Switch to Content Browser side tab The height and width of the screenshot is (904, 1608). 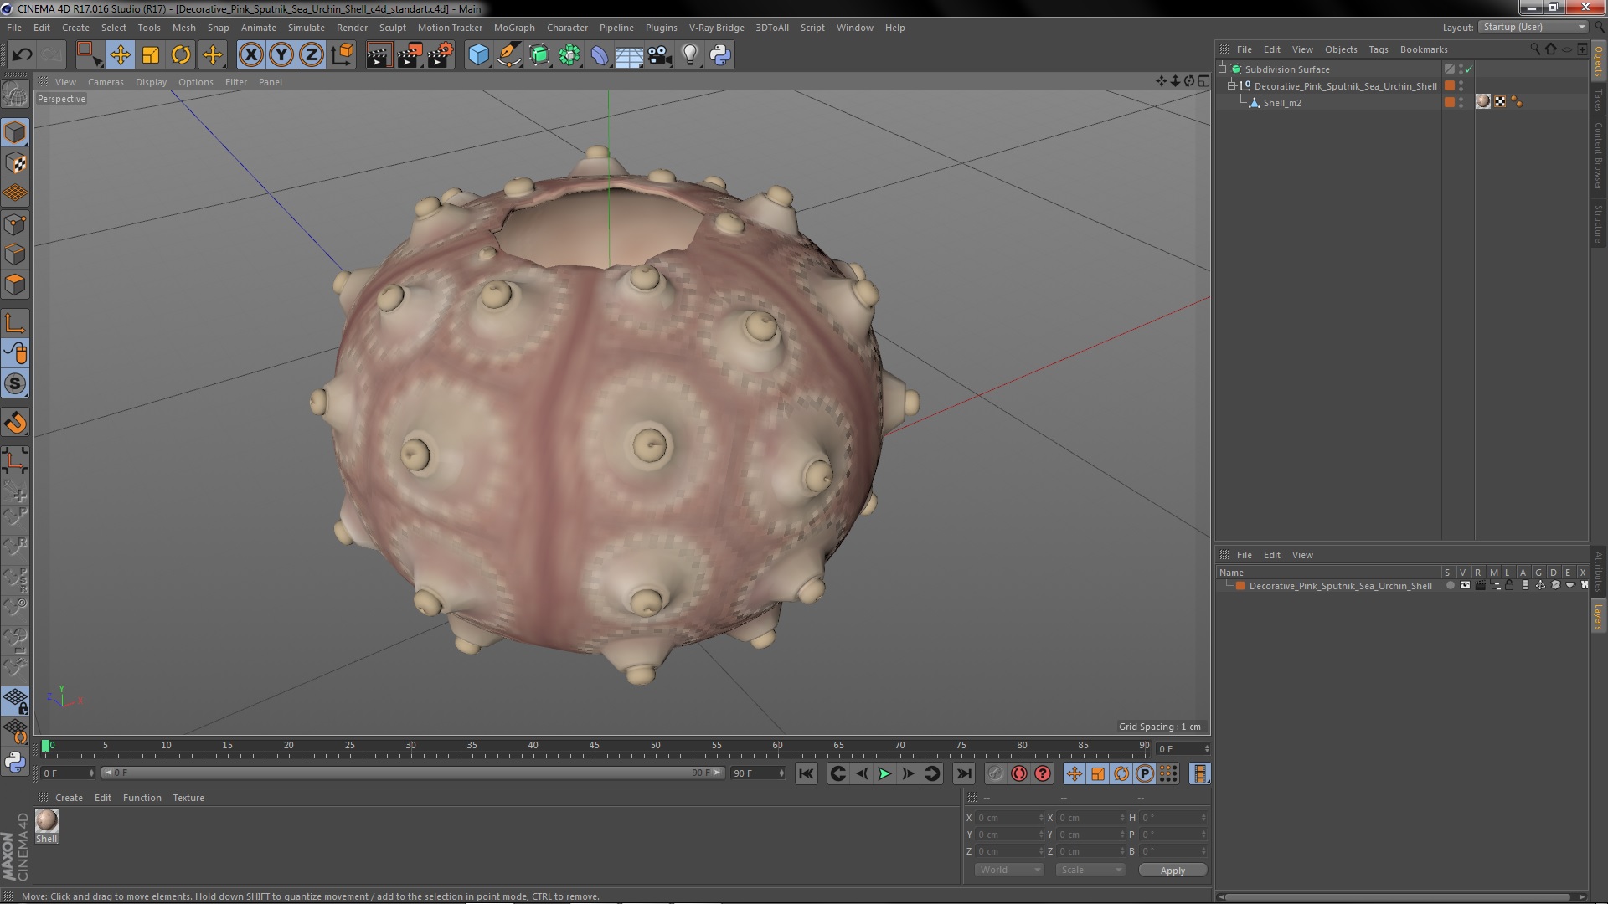pyautogui.click(x=1599, y=157)
